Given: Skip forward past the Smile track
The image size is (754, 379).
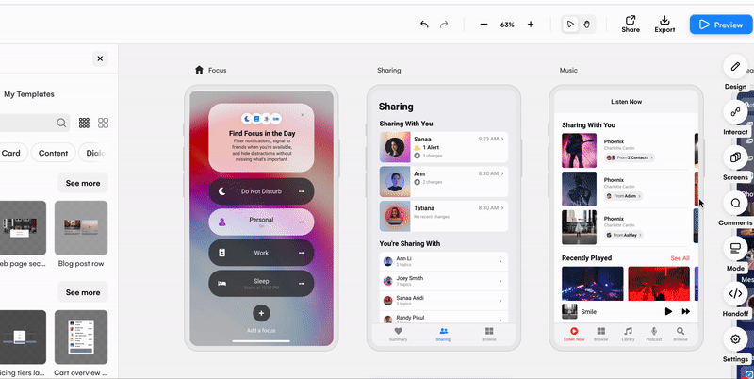Looking at the screenshot, I should pos(686,312).
